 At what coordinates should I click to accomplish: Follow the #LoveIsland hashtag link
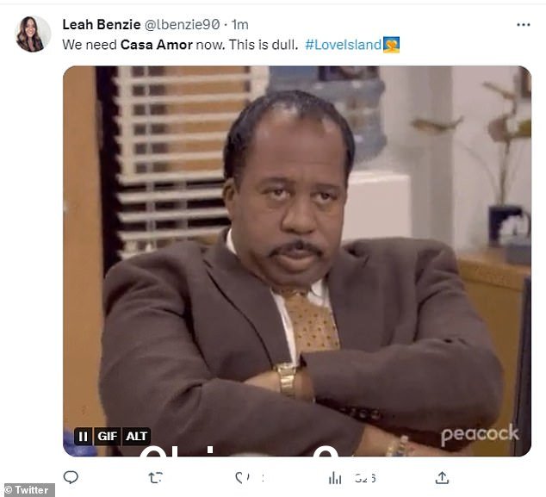(343, 45)
